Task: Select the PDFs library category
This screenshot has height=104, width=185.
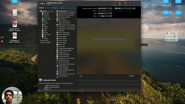Action: click(44, 31)
